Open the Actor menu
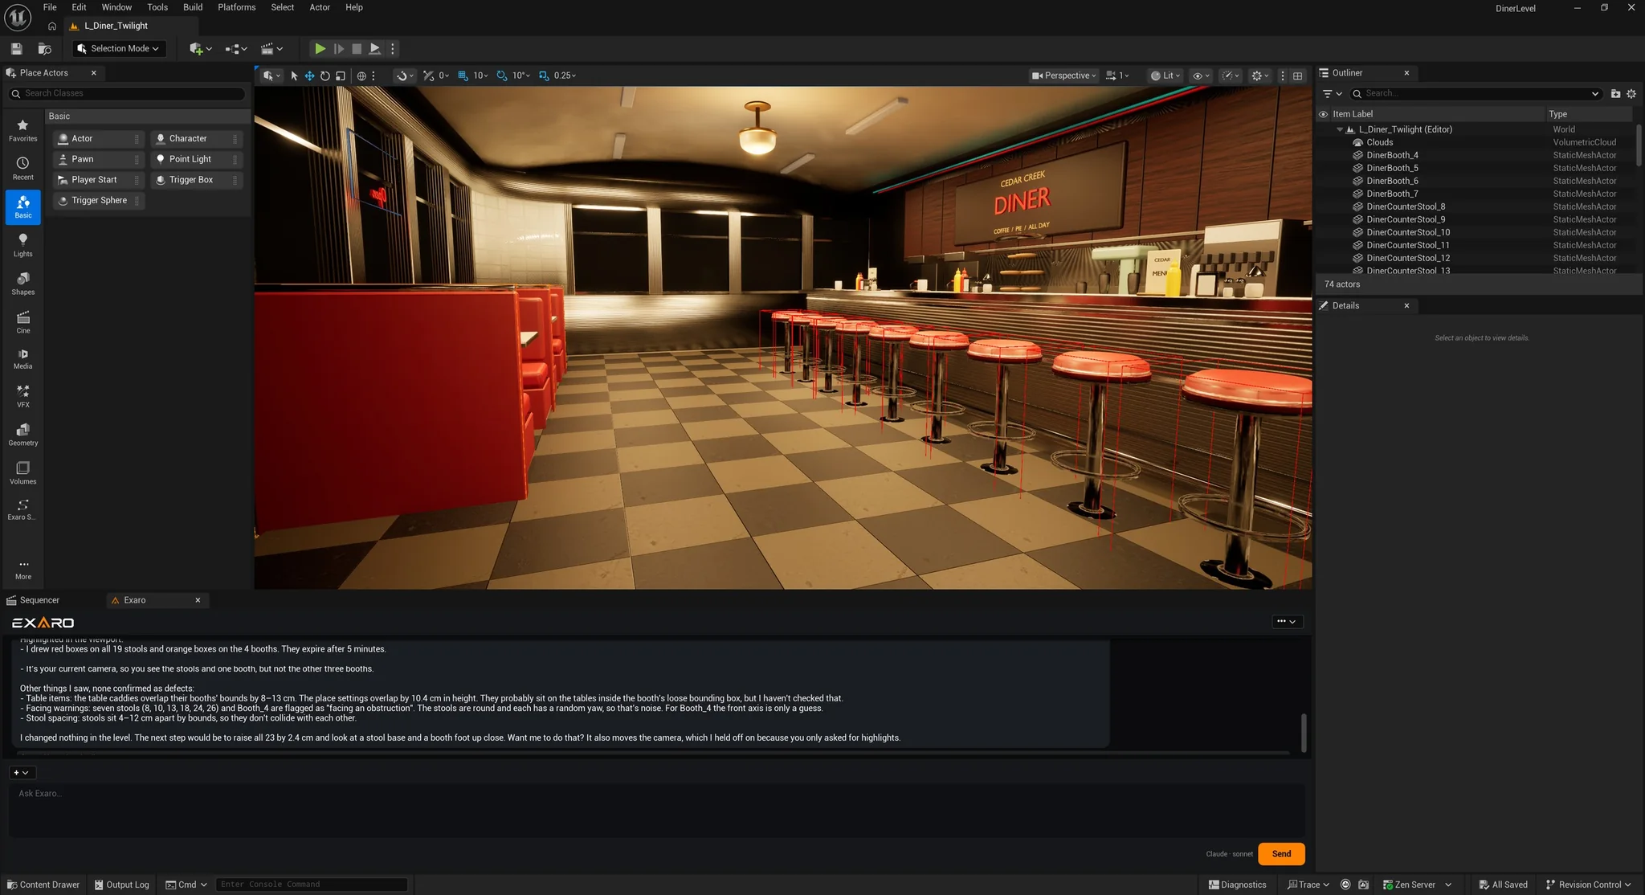Screen dimensions: 1645x895 pos(320,7)
